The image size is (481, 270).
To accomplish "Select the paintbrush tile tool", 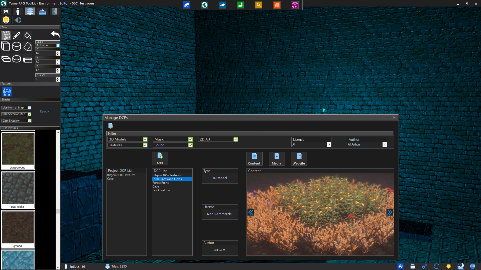I will (x=17, y=35).
